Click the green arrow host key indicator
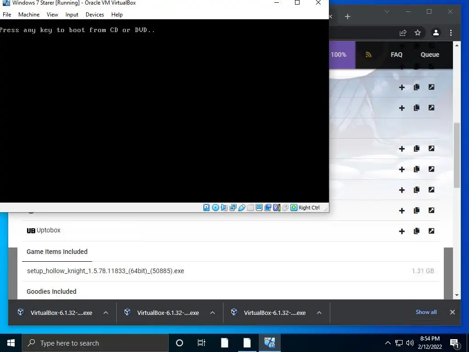Screen dimensions: 469x352 pyautogui.click(x=294, y=208)
